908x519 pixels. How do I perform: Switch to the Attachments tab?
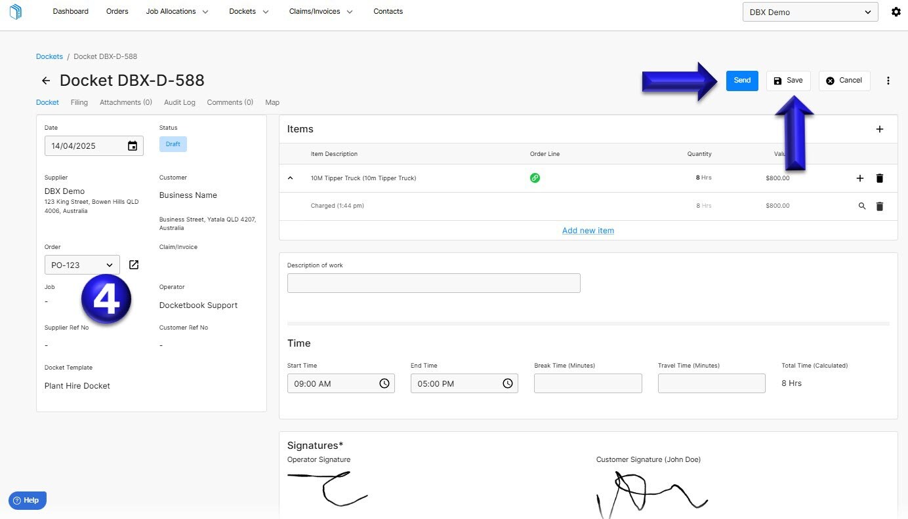125,102
